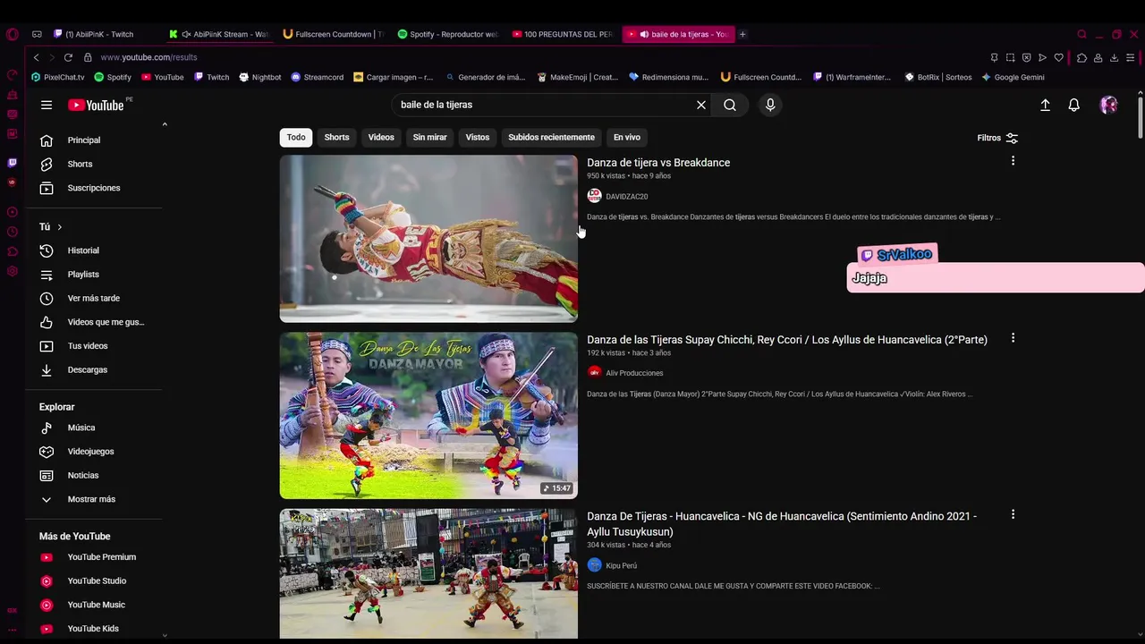Select the Vistos filter chip
1145x644 pixels.
[x=478, y=137]
